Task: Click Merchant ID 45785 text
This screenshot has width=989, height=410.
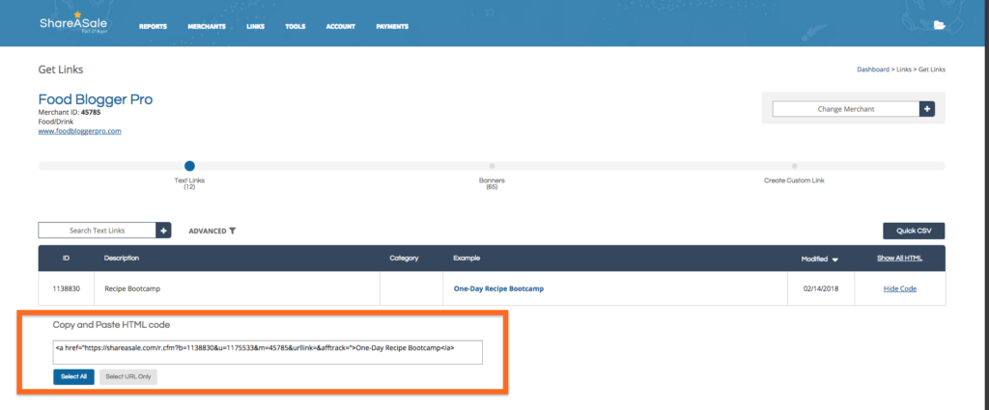Action: [70, 112]
